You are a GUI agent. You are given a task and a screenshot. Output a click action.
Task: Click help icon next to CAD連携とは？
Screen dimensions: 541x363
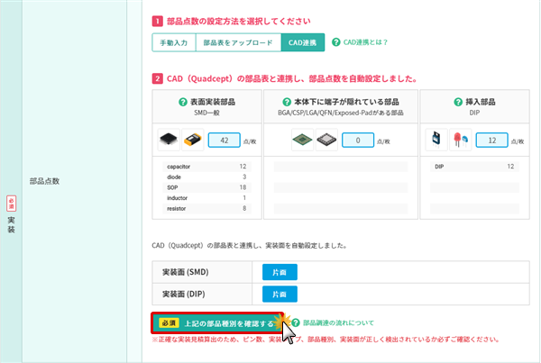336,41
